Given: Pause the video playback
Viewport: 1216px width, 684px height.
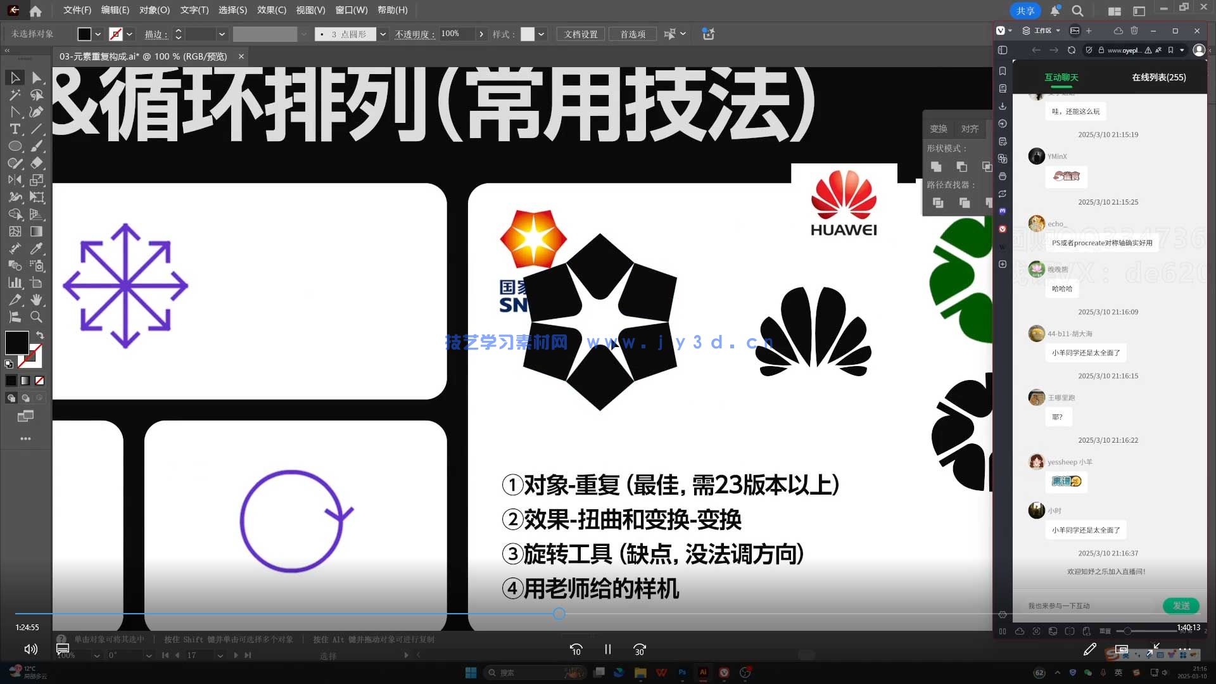Looking at the screenshot, I should coord(607,649).
